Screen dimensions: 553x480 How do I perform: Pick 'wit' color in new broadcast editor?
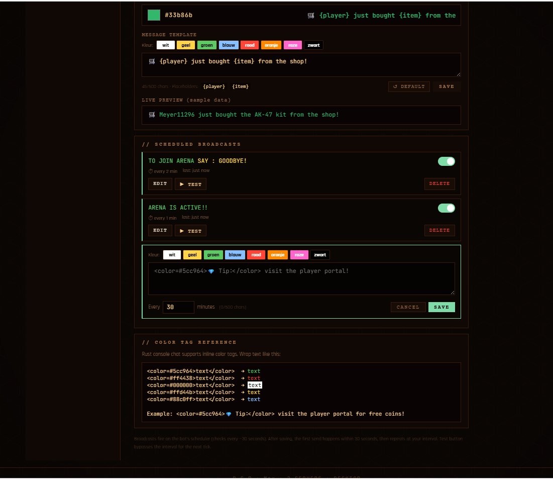172,255
